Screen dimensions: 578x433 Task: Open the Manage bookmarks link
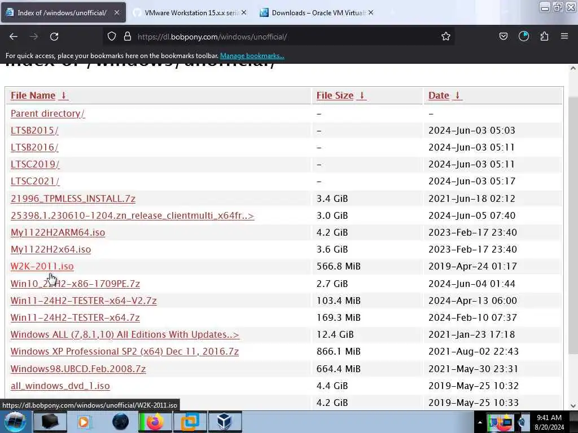click(x=252, y=56)
